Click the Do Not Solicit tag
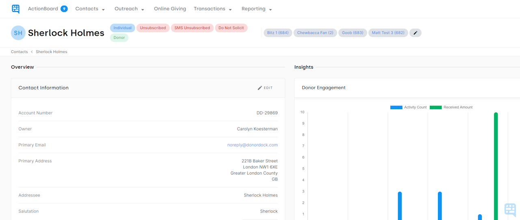This screenshot has width=520, height=220. (x=231, y=28)
